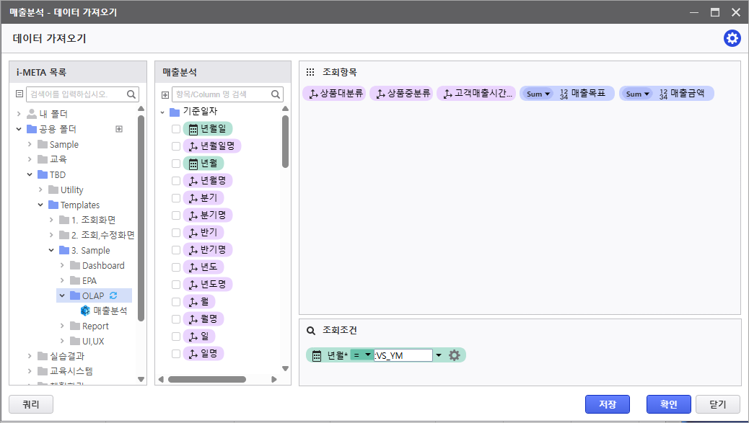The width and height of the screenshot is (749, 423).
Task: Click search magnifier in 매출분석 column search
Action: (276, 94)
